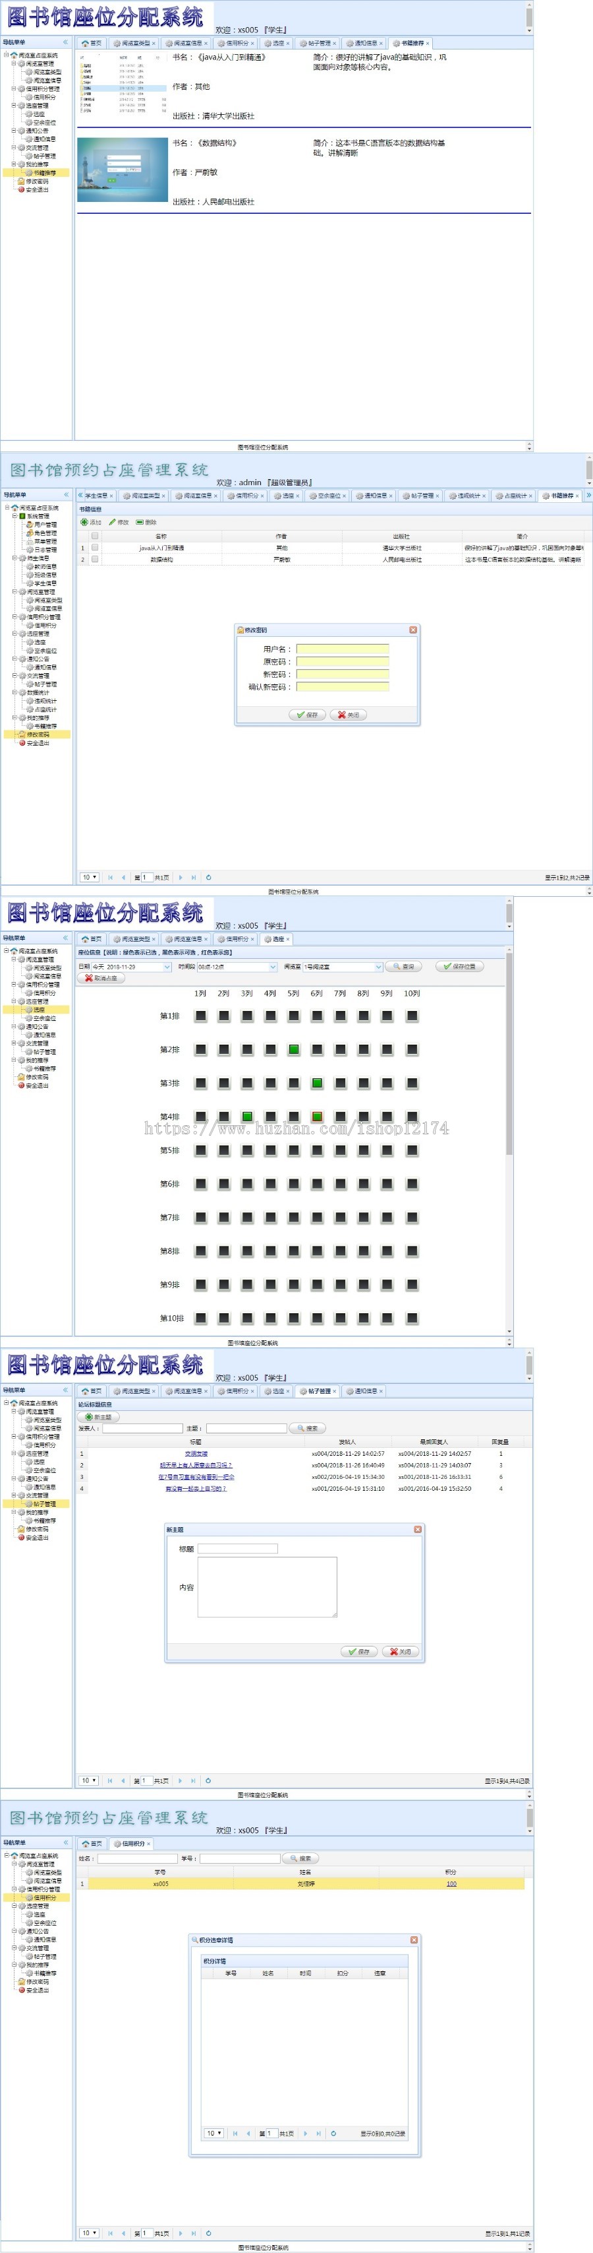Toggle seat 第10排 10列
Viewport: 593px width, 2253px height.
[x=411, y=1318]
